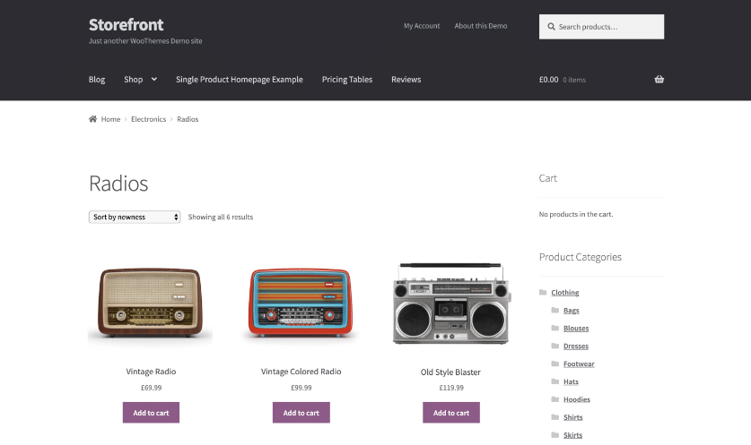Go to the Reviews page

click(x=406, y=80)
